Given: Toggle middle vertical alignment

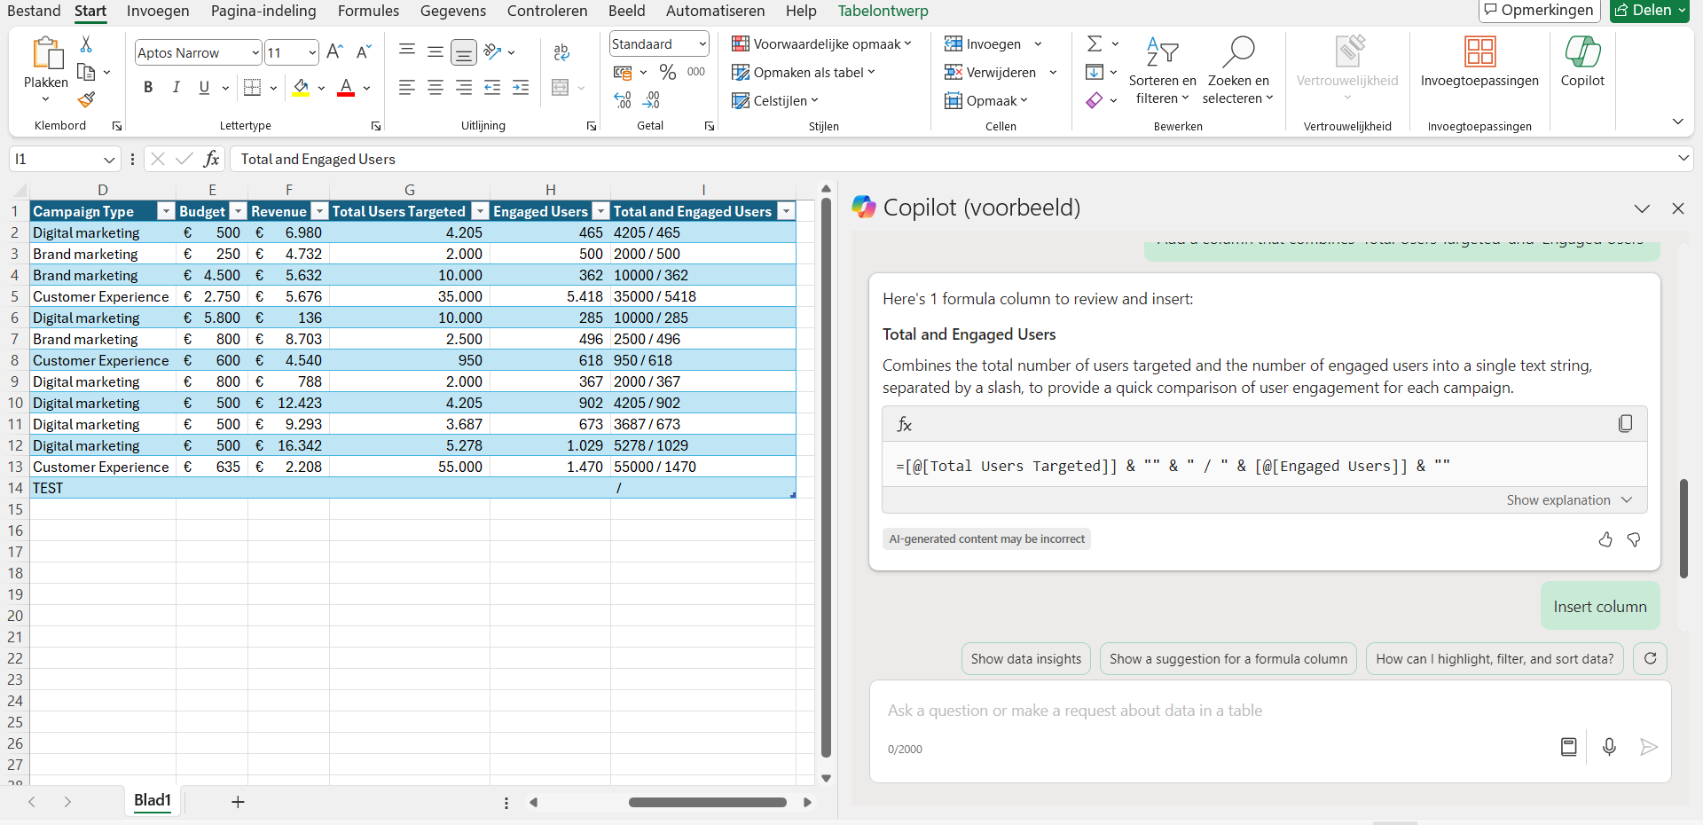Looking at the screenshot, I should coord(436,52).
